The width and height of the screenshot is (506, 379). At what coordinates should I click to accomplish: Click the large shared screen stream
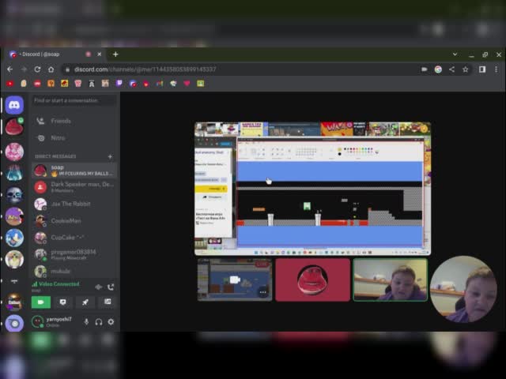click(313, 189)
